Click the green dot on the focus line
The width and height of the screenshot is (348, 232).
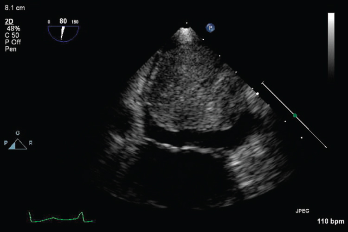click(295, 115)
